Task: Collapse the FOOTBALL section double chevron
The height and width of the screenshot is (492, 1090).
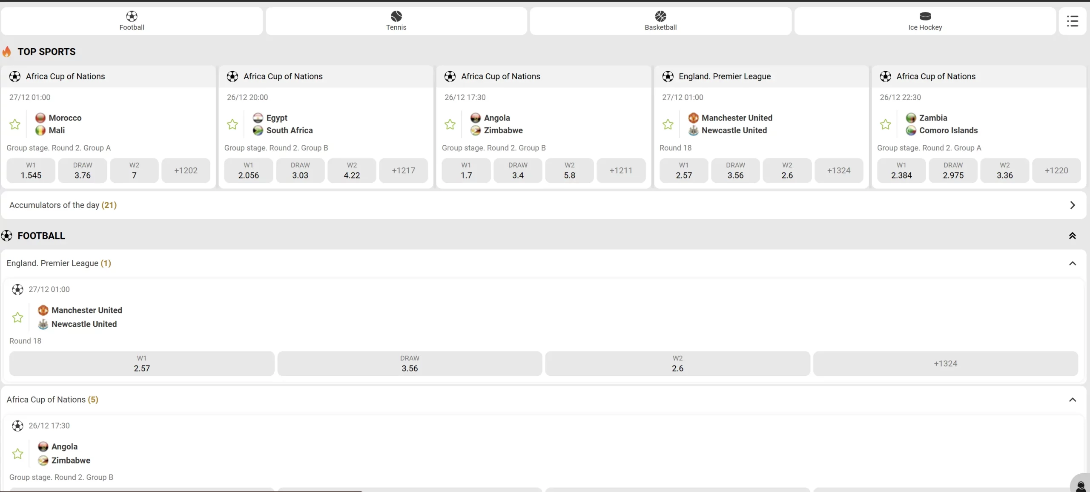Action: [1072, 236]
